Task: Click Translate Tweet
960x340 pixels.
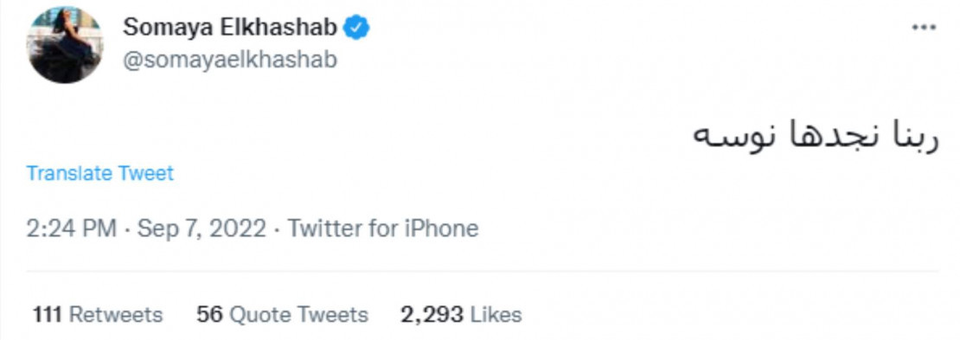Action: click(x=99, y=173)
